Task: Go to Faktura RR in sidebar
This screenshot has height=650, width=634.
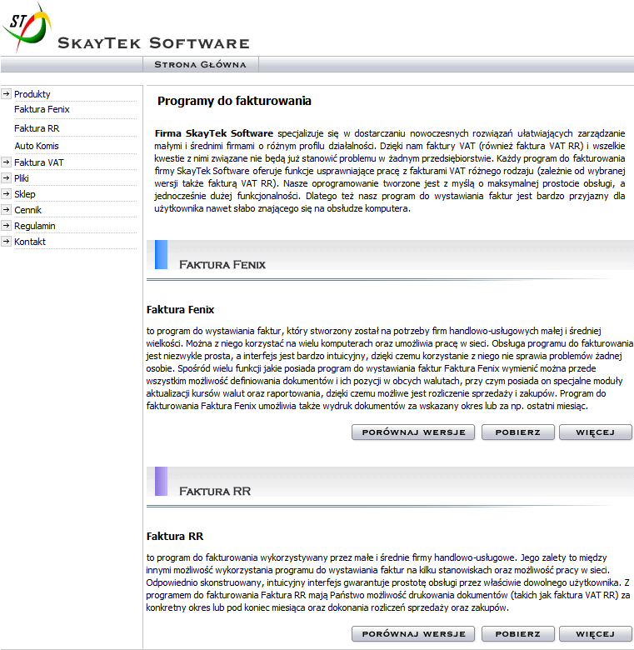Action: pyautogui.click(x=37, y=128)
